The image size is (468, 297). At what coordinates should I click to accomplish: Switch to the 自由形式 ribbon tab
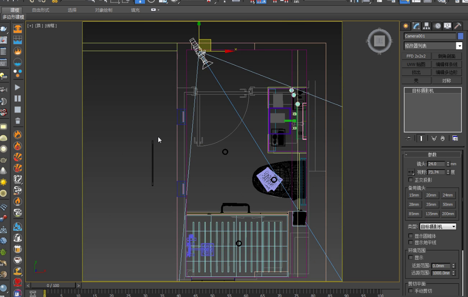pos(41,10)
